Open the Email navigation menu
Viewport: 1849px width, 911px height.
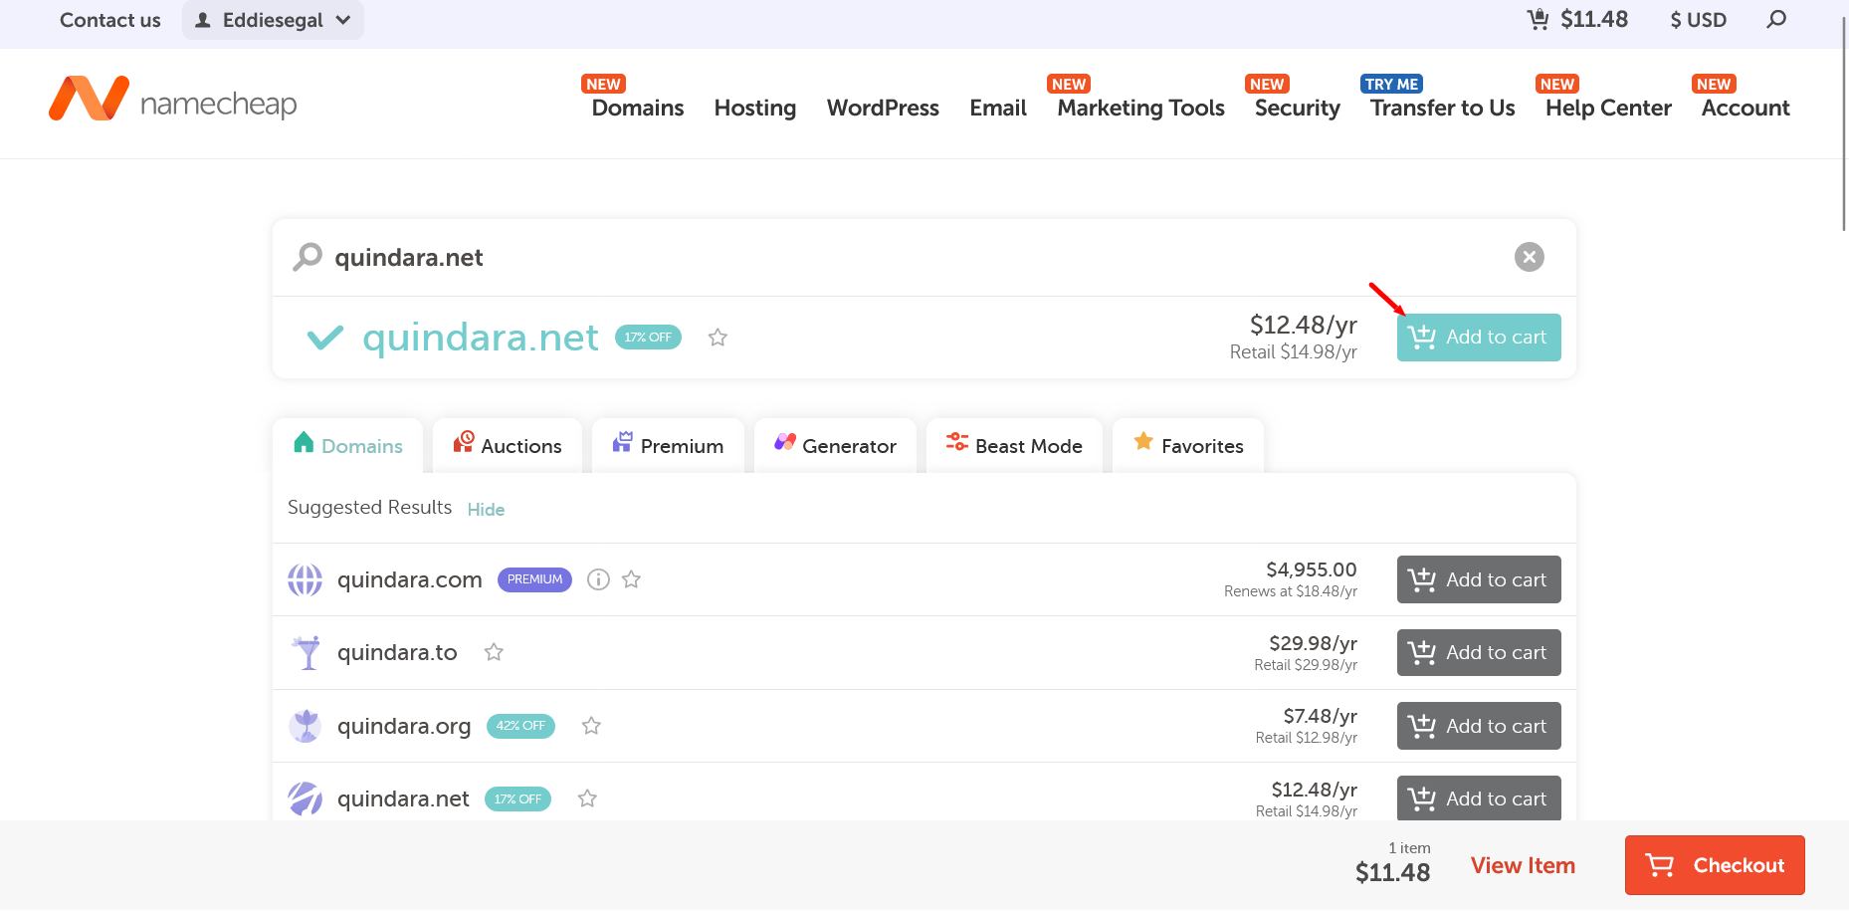click(998, 108)
